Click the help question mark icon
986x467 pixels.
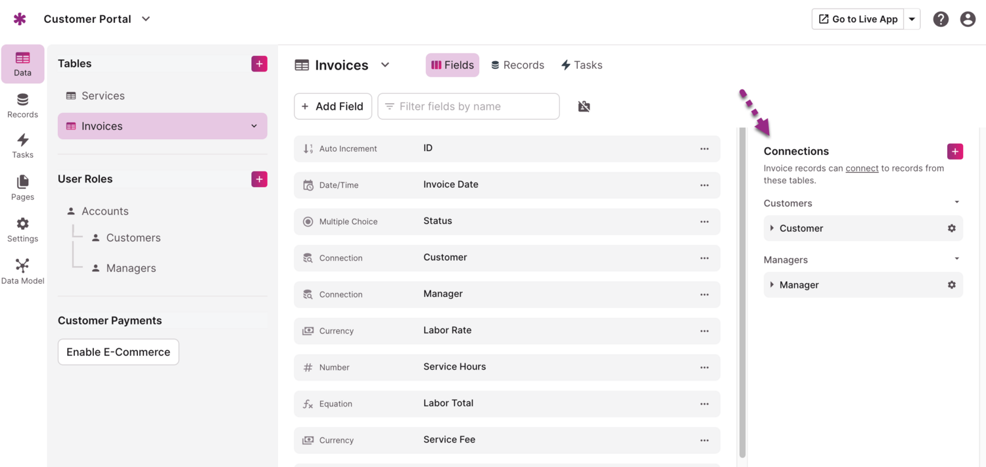941,19
